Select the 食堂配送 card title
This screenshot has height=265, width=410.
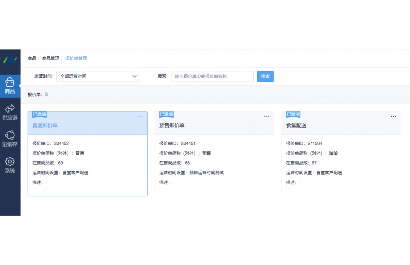point(296,125)
